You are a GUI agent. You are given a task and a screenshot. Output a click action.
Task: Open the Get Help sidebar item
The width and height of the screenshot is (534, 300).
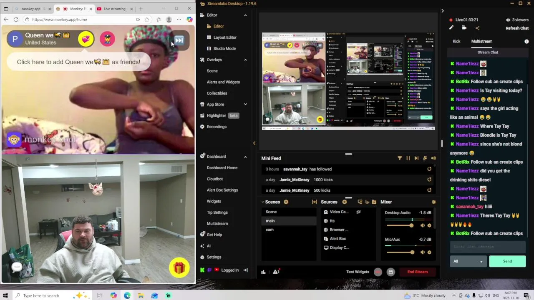[211, 235]
